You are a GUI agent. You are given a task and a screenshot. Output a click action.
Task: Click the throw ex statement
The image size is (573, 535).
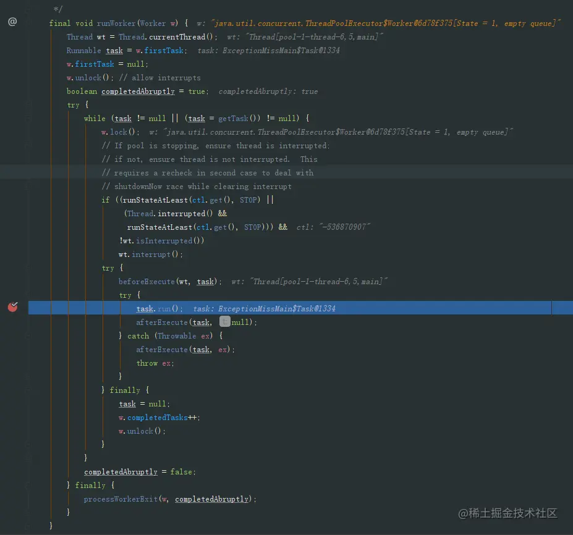pos(155,363)
